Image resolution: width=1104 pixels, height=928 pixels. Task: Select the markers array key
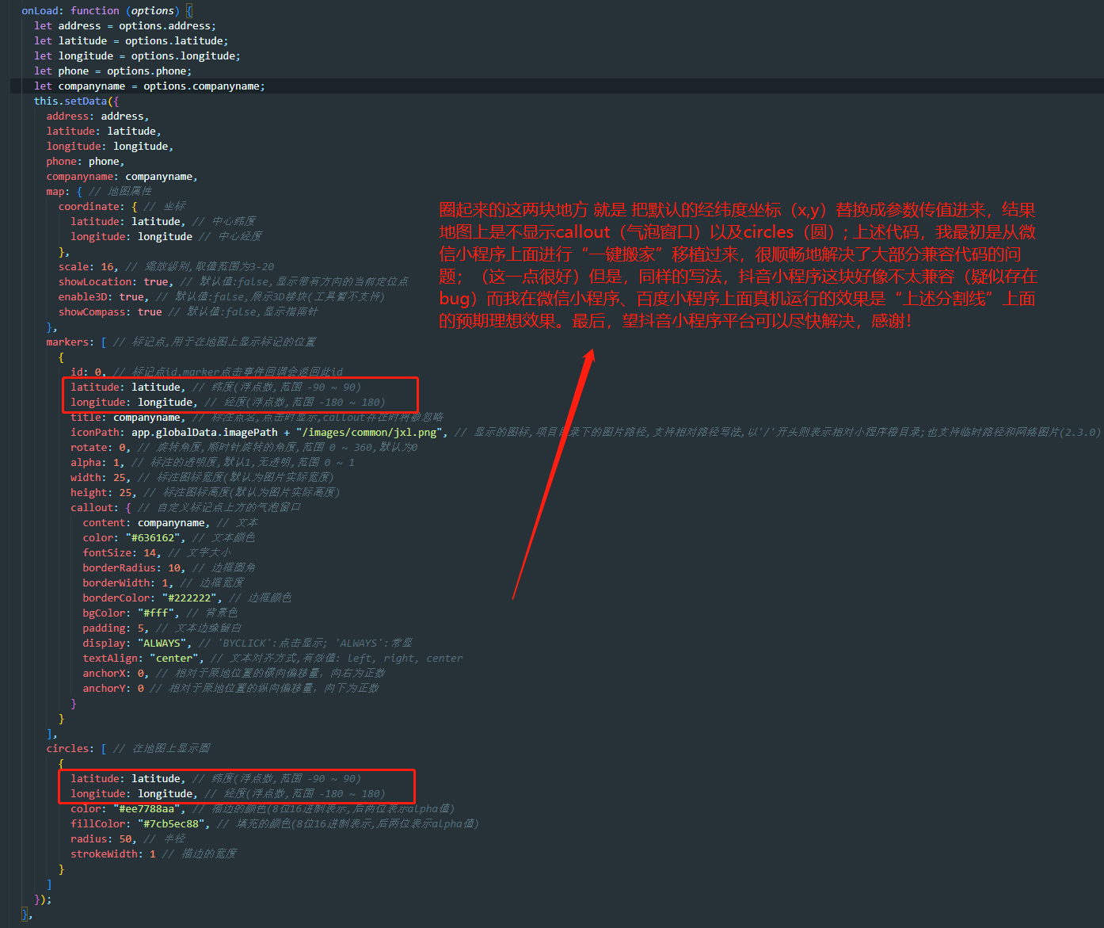click(x=68, y=342)
